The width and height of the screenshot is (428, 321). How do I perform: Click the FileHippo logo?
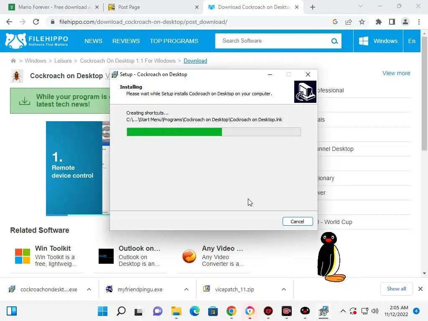(37, 41)
